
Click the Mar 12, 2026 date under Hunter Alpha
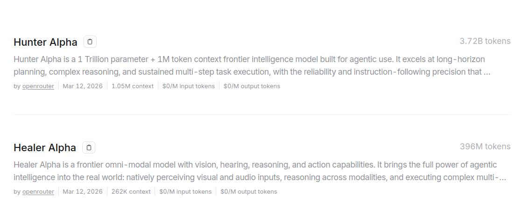(83, 86)
